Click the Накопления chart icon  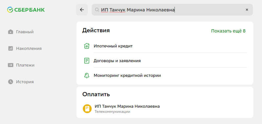[10, 48]
